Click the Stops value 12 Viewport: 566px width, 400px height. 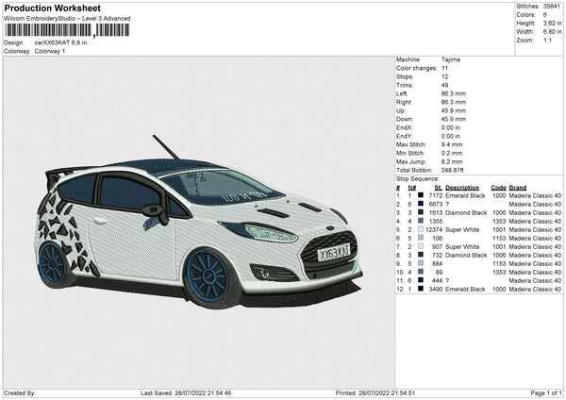tap(444, 77)
